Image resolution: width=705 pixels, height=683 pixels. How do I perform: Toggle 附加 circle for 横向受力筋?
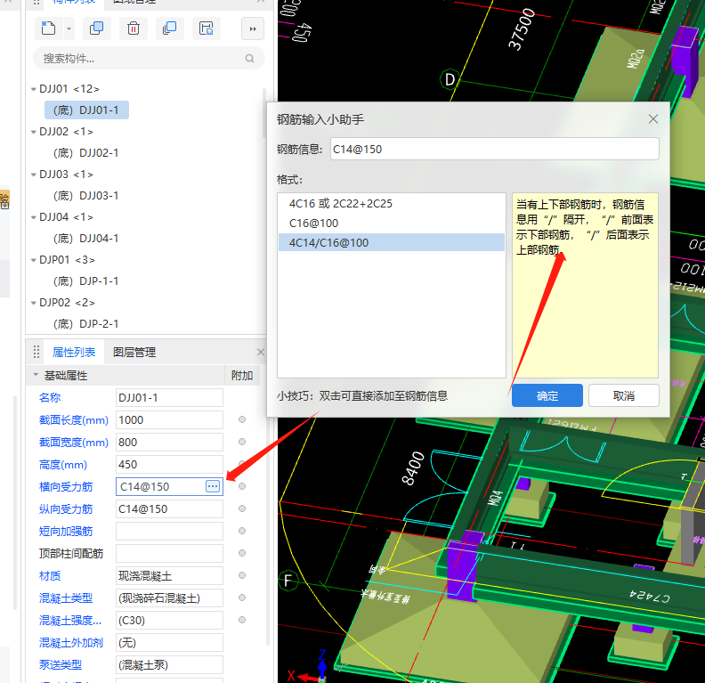[x=242, y=486]
